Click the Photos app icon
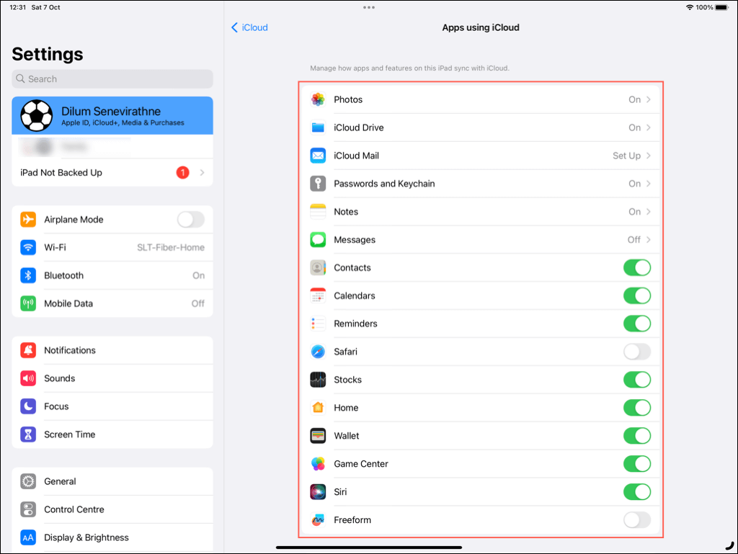738x554 pixels. [318, 99]
